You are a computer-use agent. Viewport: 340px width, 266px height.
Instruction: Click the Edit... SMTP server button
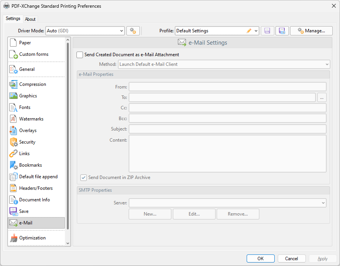point(194,214)
